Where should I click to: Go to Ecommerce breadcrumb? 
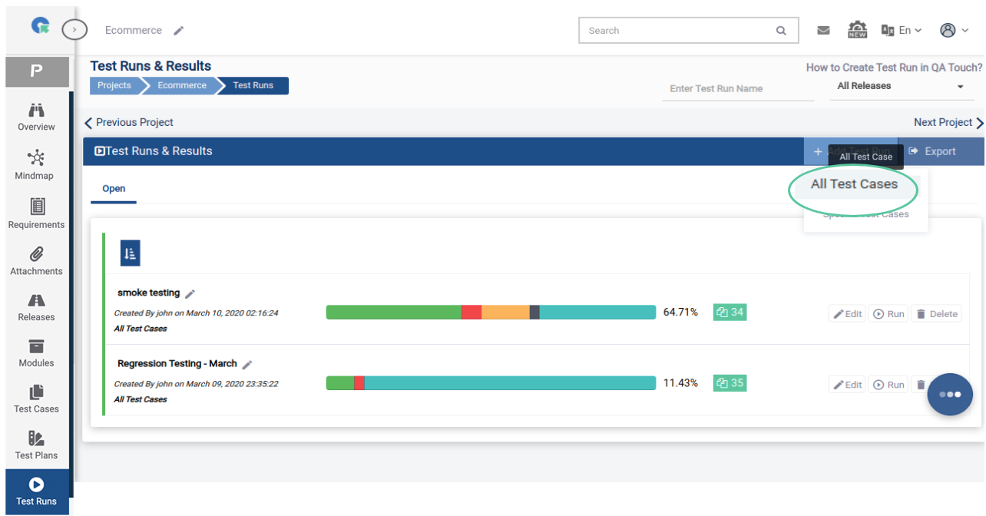182,85
